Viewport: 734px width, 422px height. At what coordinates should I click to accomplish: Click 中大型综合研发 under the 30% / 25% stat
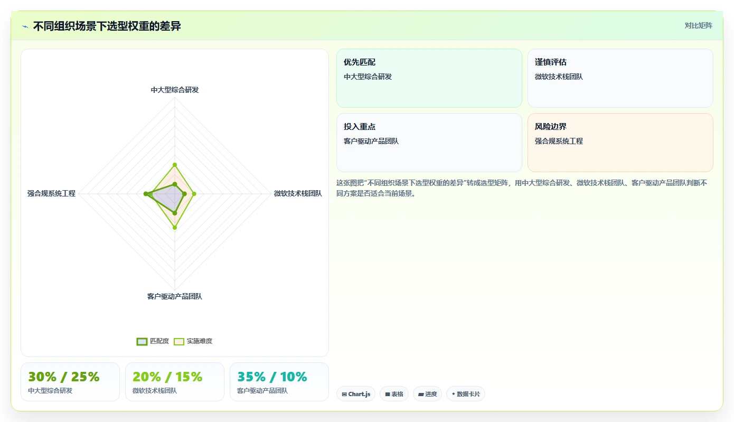(x=50, y=391)
